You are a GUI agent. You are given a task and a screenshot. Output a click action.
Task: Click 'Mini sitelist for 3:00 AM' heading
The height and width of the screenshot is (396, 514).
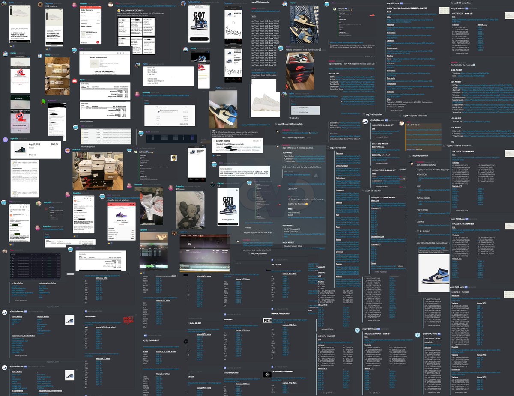427,165
